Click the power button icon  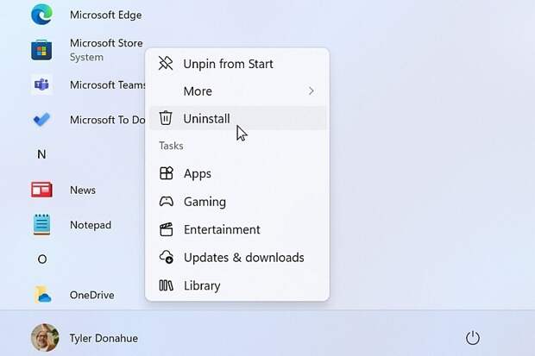coord(473,338)
